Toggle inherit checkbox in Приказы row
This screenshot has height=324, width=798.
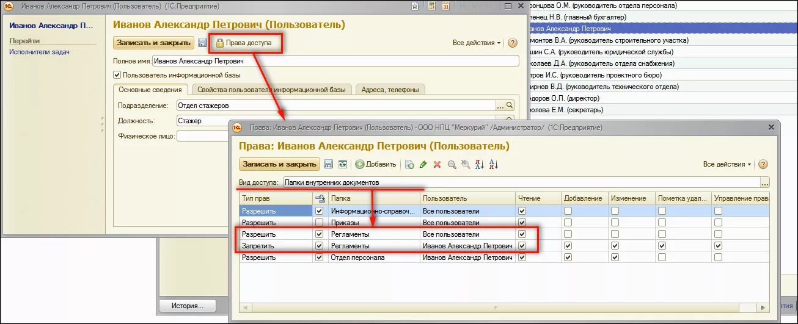tap(319, 223)
